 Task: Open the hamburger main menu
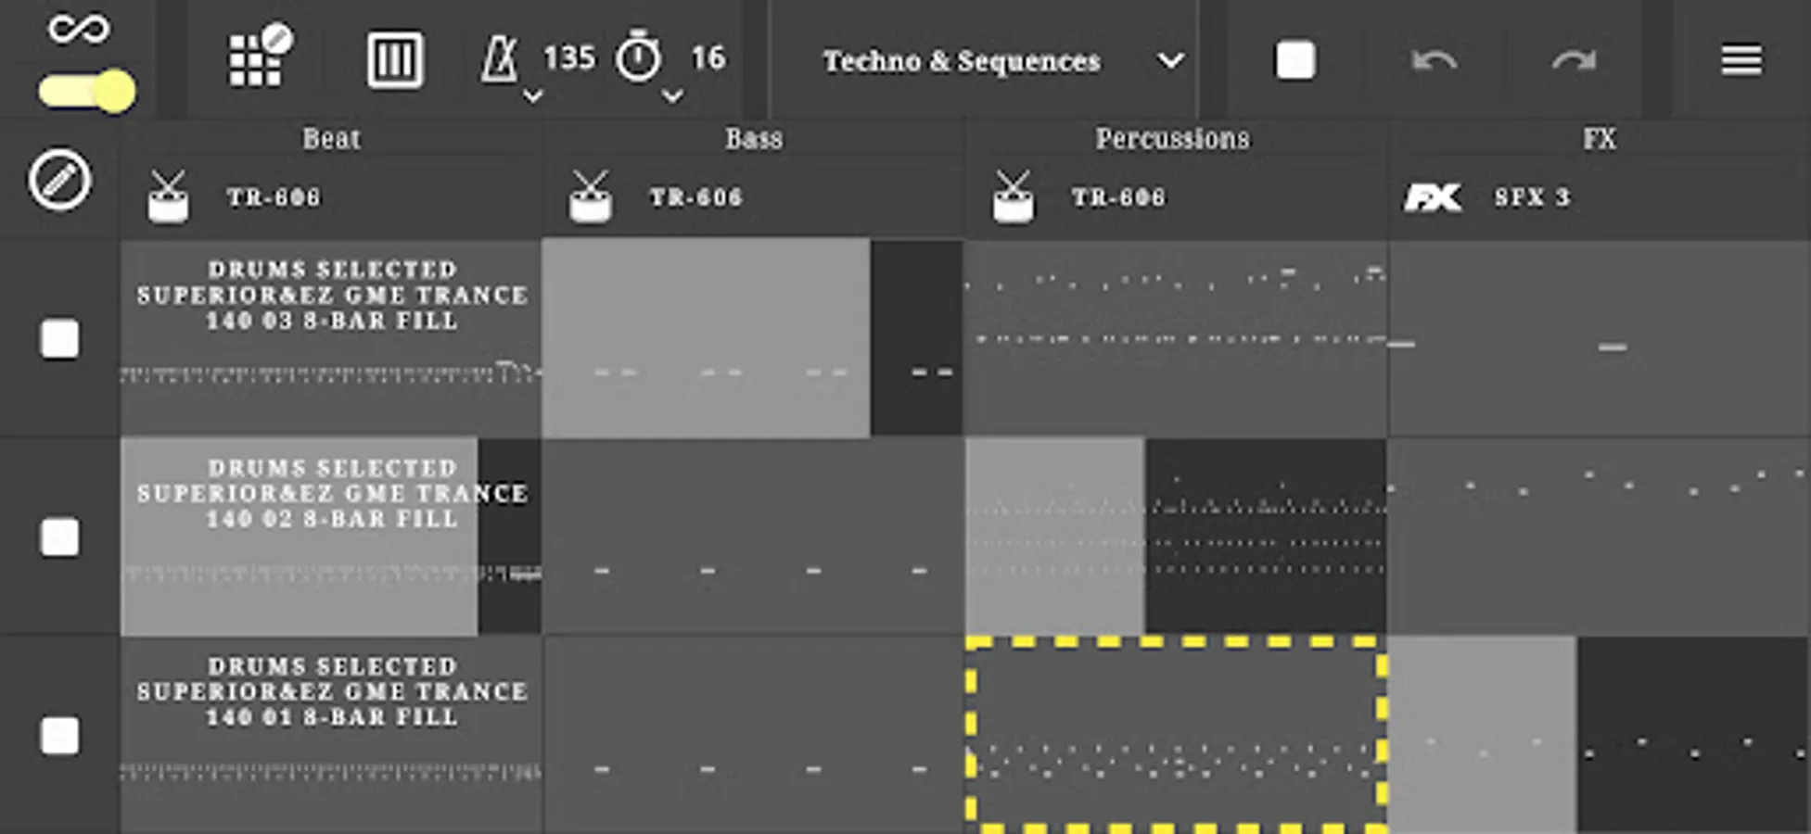1741,60
